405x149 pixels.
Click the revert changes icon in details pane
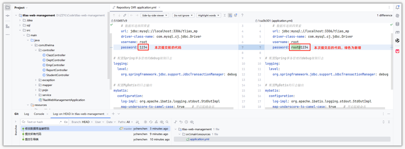point(181,122)
